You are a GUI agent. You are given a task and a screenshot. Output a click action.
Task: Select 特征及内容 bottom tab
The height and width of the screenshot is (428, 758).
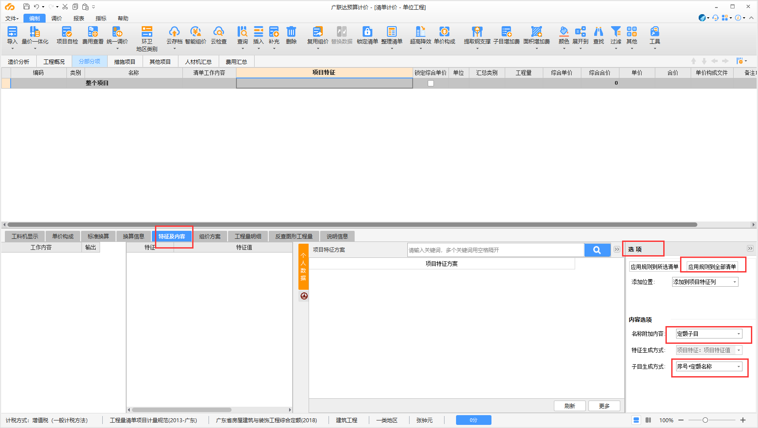pos(172,236)
